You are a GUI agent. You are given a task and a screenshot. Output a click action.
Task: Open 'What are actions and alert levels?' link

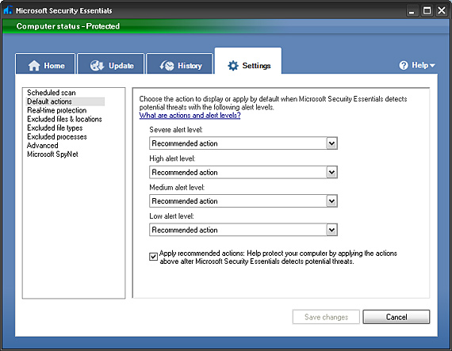click(190, 116)
